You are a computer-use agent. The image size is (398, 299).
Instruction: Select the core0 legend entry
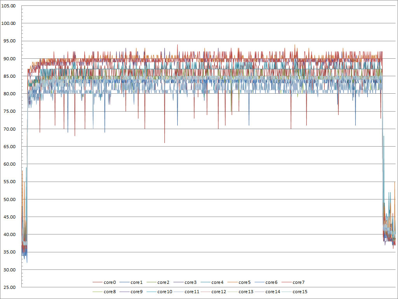coord(104,282)
